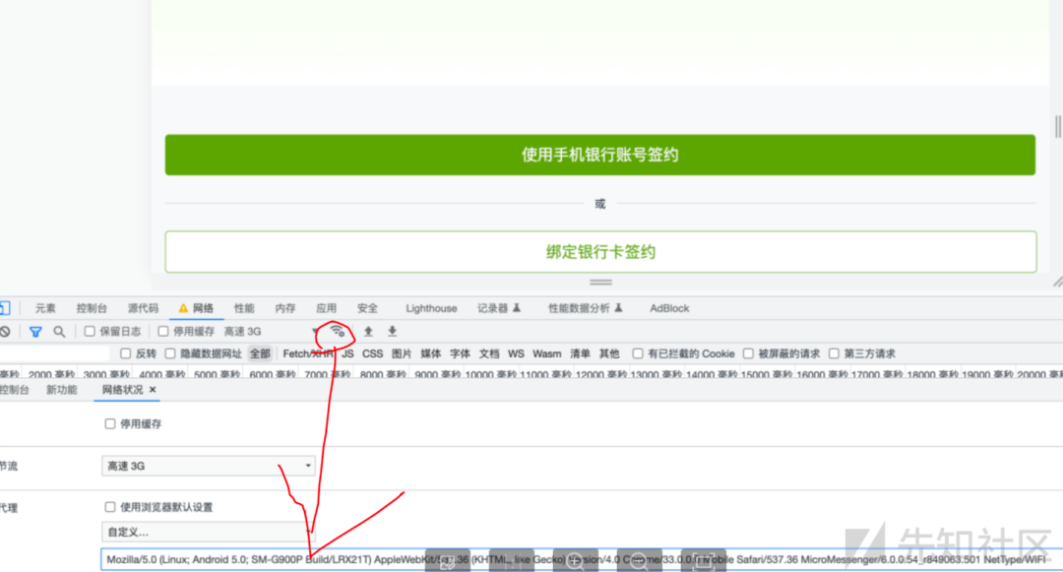Toggle 保留日志 checkbox in toolbar
Screen dimensions: 1063x572
click(90, 332)
